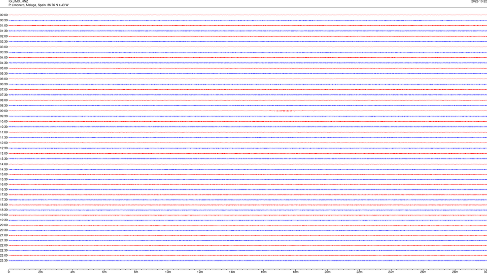Select the 15:00 time label
This screenshot has width=487, height=274.
click(x=4, y=174)
